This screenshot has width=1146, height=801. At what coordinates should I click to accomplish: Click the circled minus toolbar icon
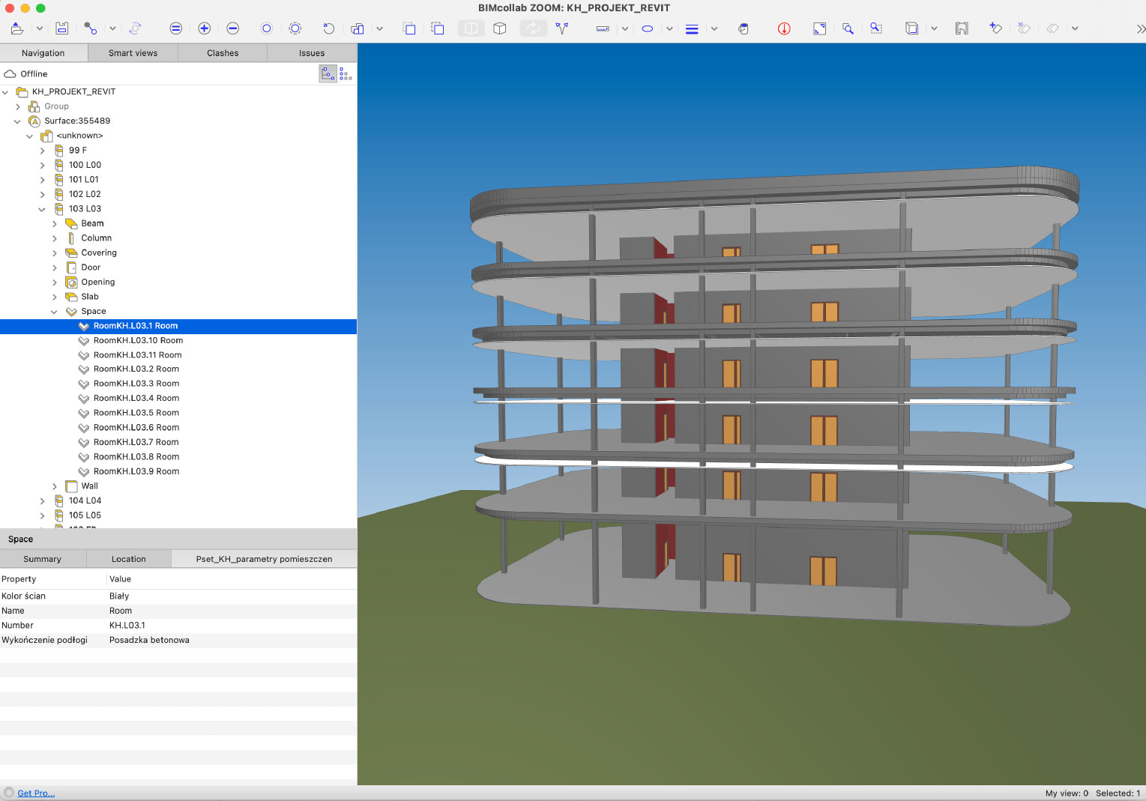[232, 28]
